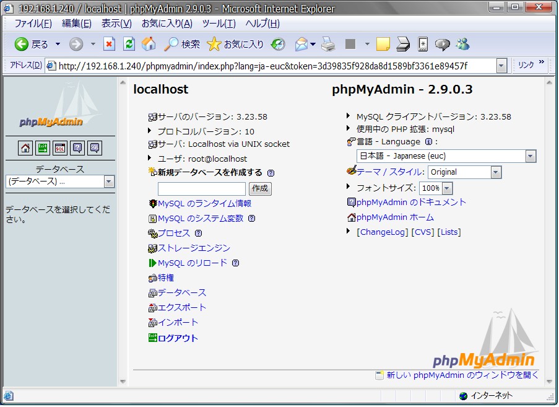The height and width of the screenshot is (407, 559).
Task: Open the テーマ / スタイル link
Action: coord(389,172)
